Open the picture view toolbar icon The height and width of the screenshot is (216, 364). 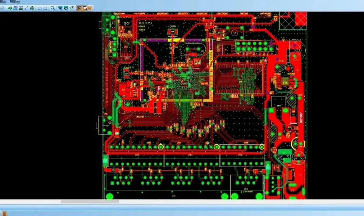(21, 8)
